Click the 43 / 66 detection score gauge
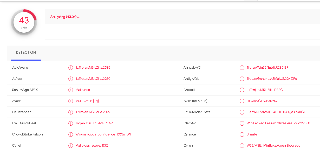 (24, 23)
